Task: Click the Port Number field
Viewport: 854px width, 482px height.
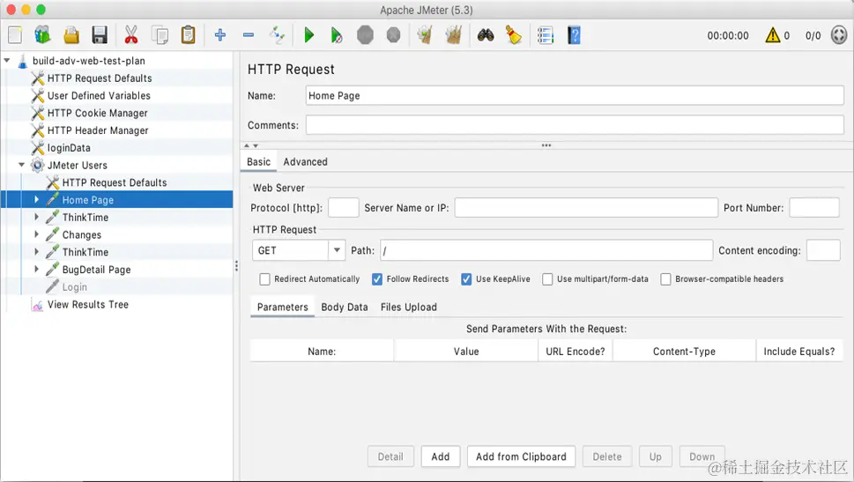Action: pos(813,208)
